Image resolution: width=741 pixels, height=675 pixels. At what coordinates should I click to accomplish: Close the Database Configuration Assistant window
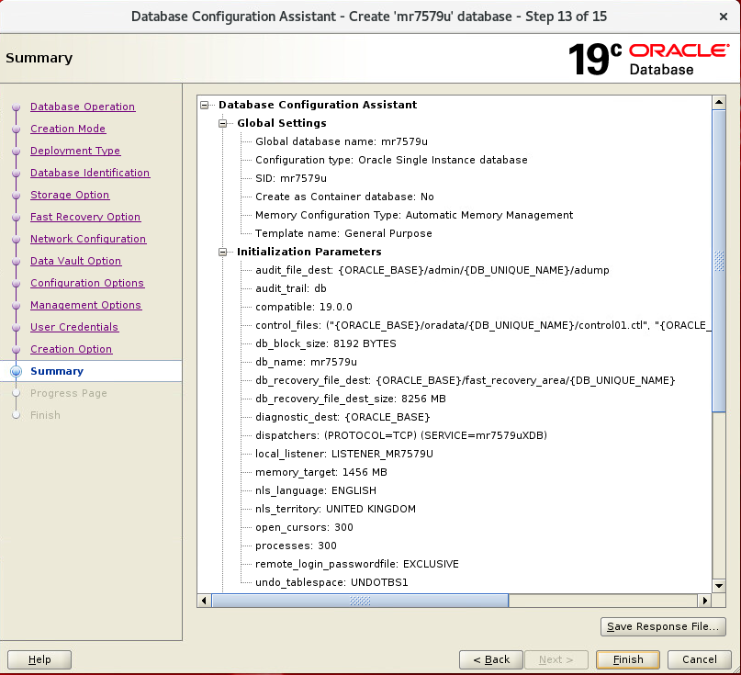click(723, 17)
